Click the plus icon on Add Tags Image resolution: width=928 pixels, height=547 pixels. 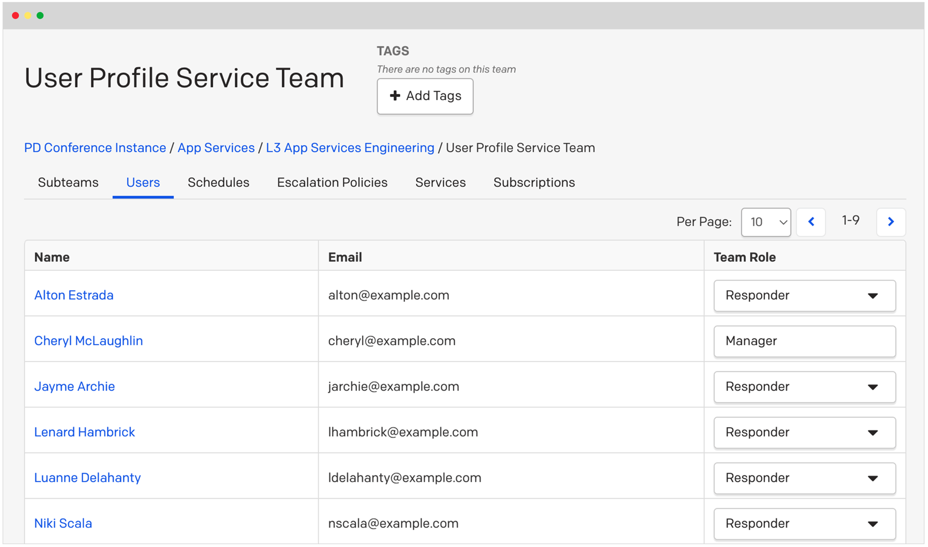(395, 96)
